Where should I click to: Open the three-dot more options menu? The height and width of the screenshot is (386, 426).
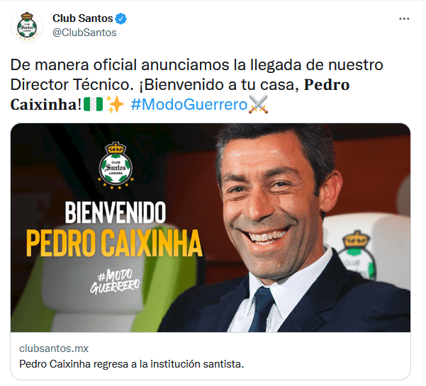point(404,18)
